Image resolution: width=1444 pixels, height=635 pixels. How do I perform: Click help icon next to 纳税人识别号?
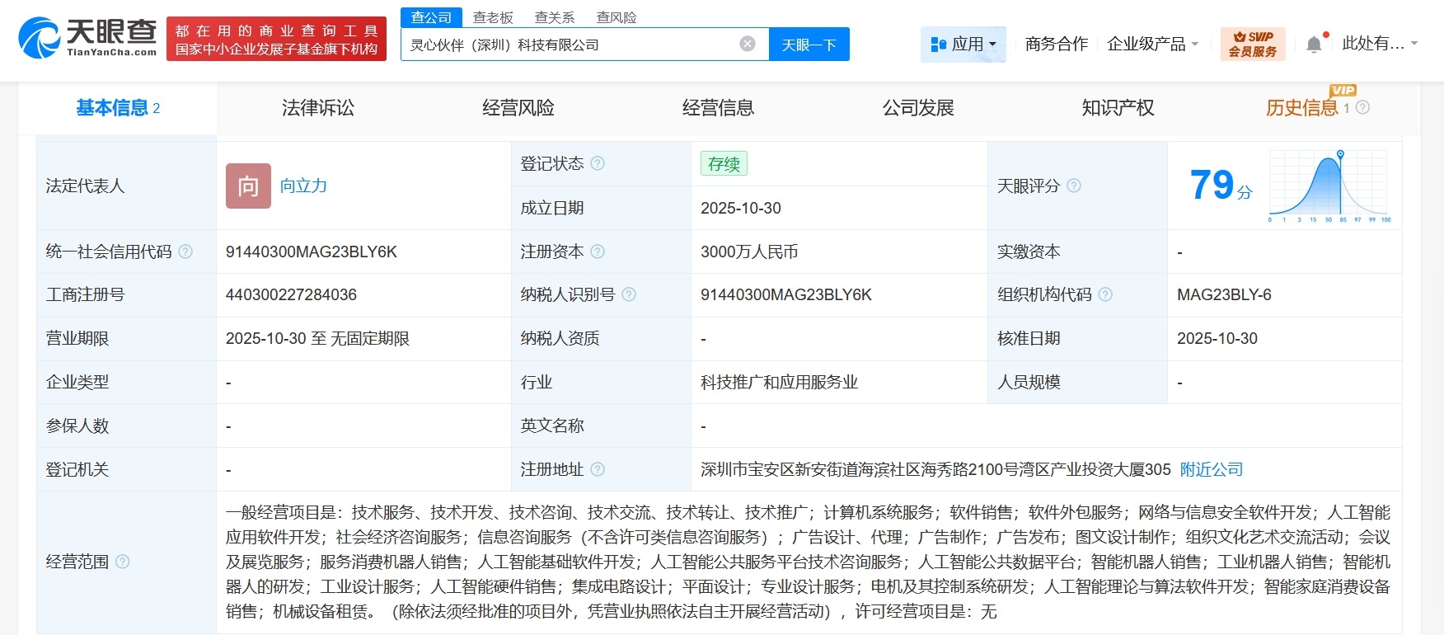(629, 294)
